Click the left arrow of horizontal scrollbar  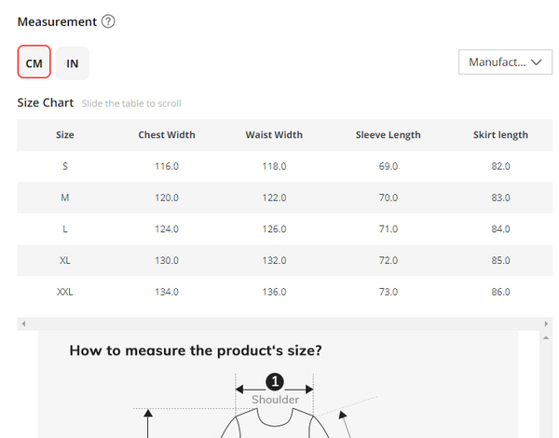(23, 323)
